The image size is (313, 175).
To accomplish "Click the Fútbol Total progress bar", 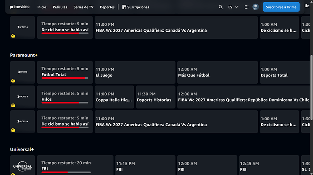I will (x=65, y=78).
